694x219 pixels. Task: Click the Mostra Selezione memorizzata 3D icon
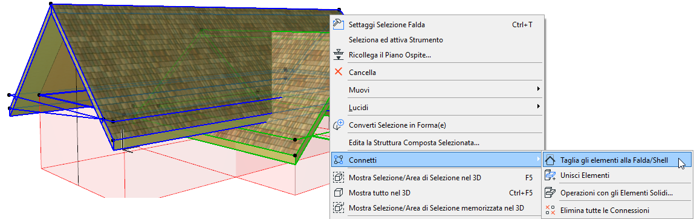[x=339, y=208]
